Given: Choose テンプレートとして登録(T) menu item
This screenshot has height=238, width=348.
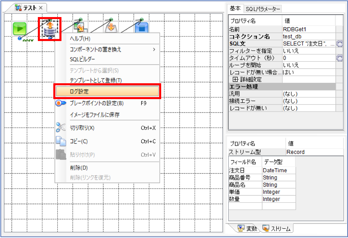Looking at the screenshot, I should (107, 80).
